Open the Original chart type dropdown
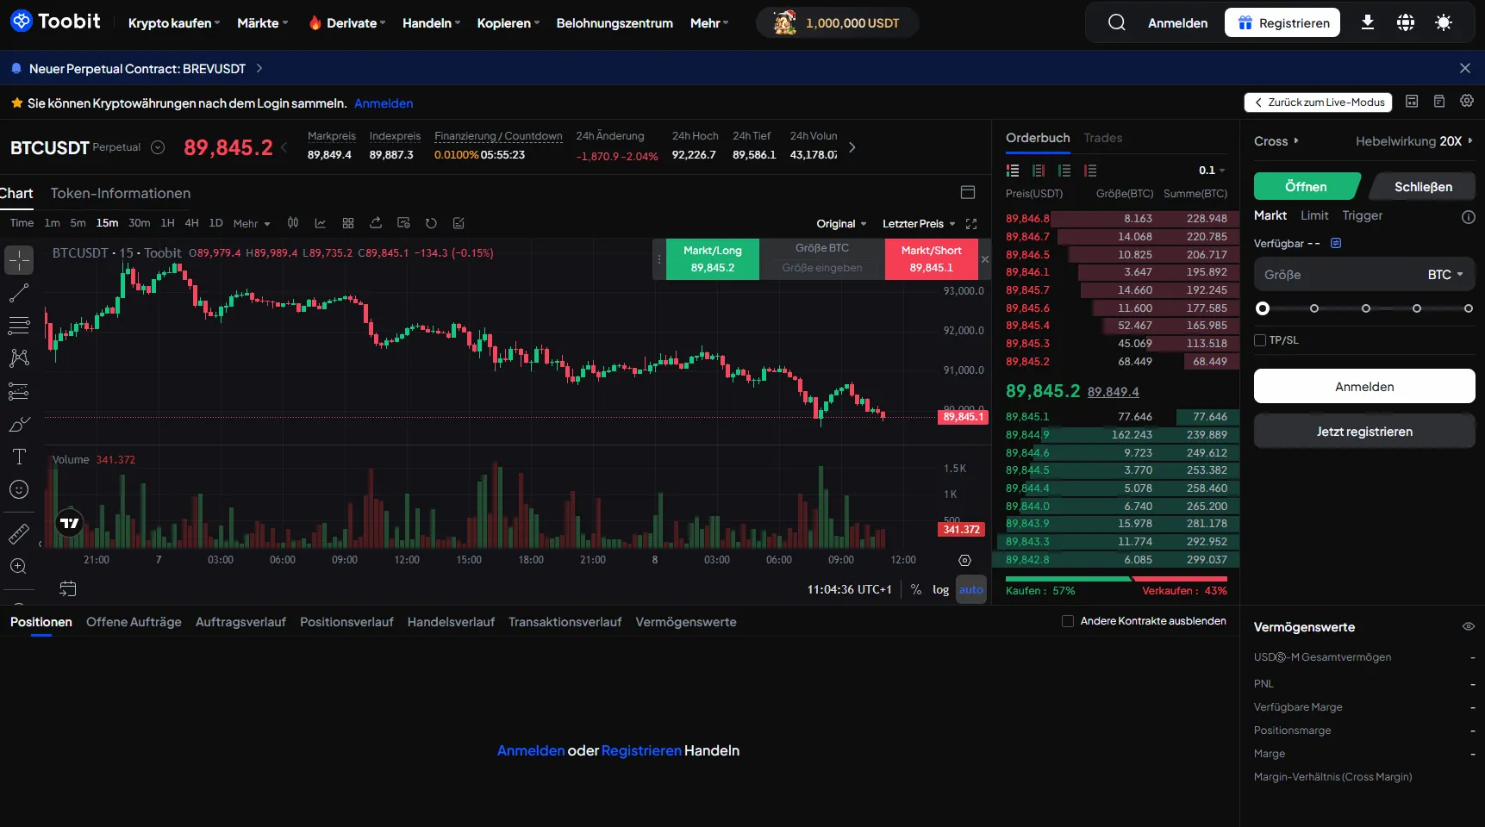This screenshot has width=1485, height=827. (x=841, y=224)
